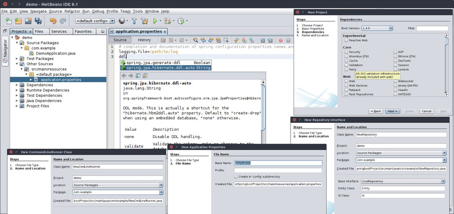Click Back in New Project wizard
Screen dimensions: 454x214
(376, 111)
